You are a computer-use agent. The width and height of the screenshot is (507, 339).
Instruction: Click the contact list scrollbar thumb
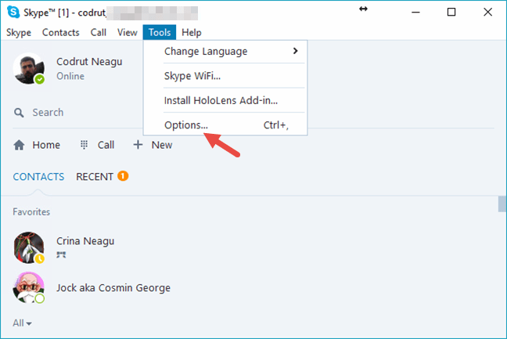(502, 204)
